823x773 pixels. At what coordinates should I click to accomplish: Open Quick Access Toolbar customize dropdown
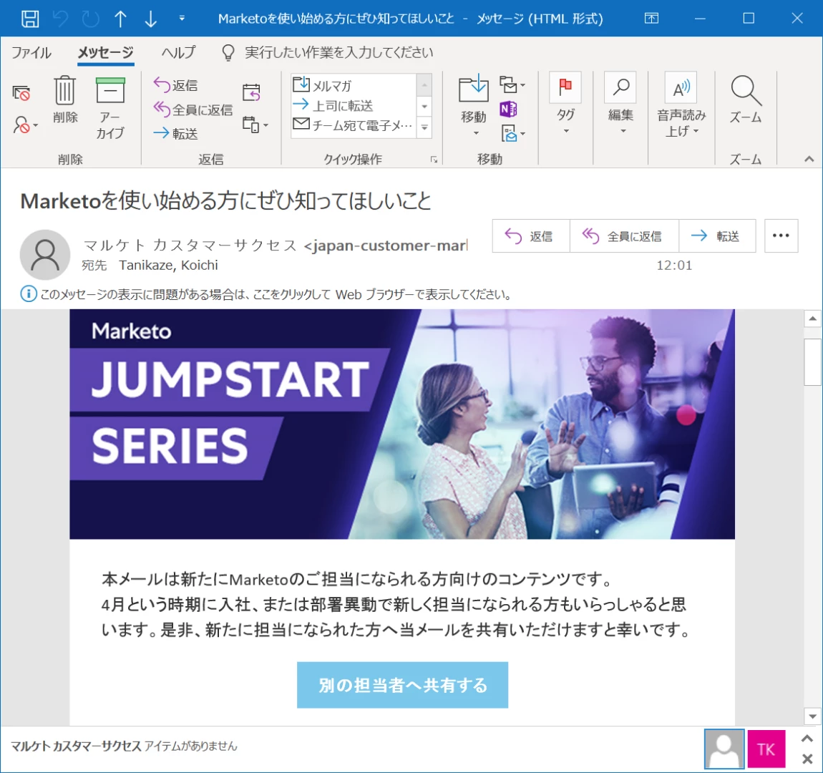182,19
